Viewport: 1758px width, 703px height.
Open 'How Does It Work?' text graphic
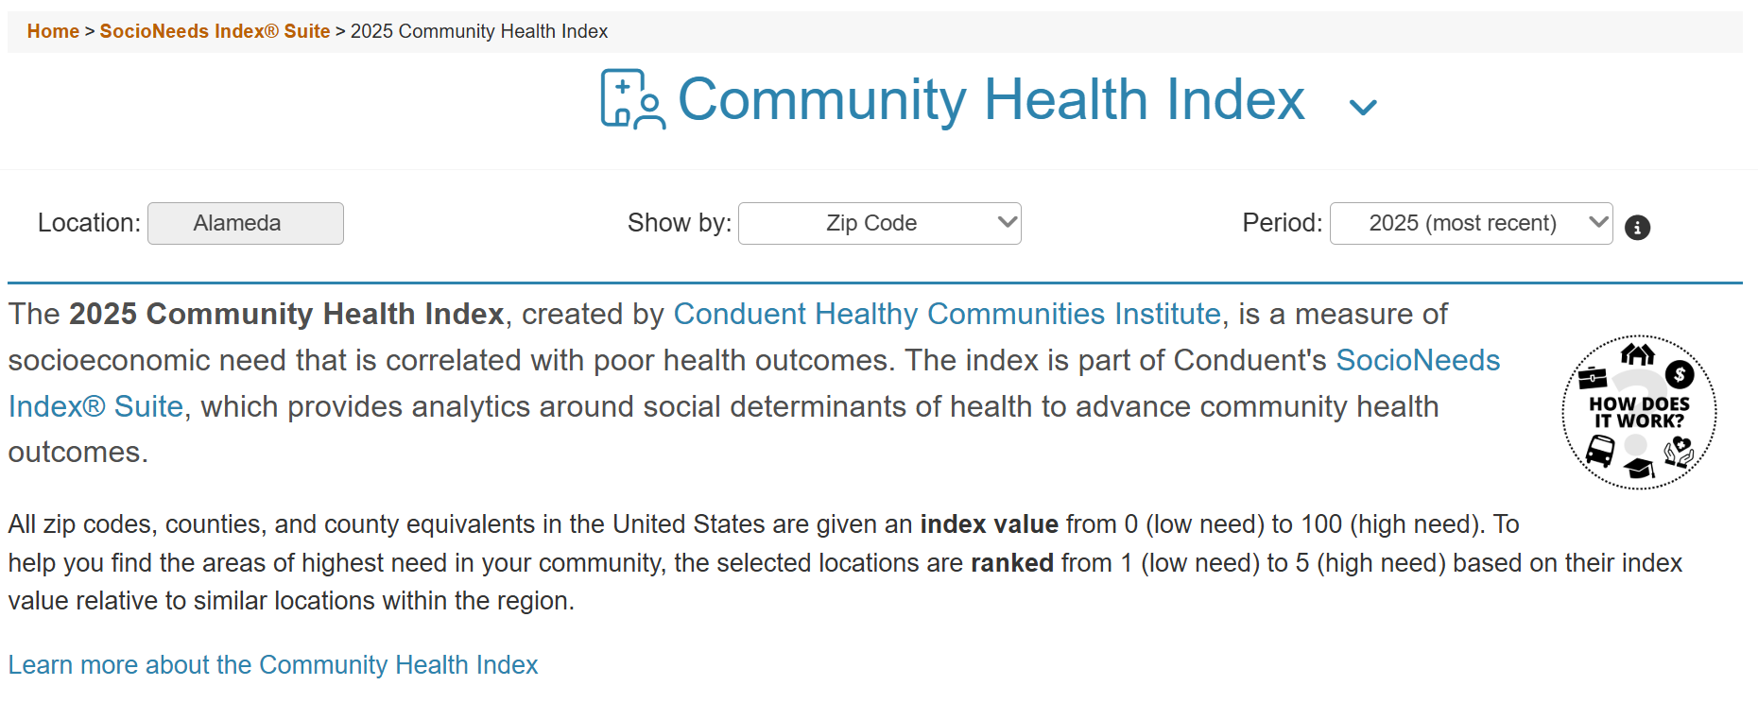pos(1639,412)
